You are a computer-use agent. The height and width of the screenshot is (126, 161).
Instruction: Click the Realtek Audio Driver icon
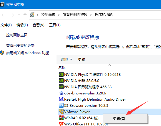coord(61,99)
